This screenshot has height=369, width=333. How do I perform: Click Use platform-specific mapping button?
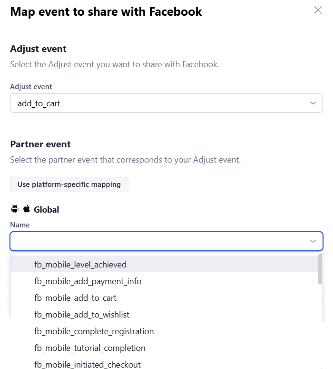[x=69, y=184]
